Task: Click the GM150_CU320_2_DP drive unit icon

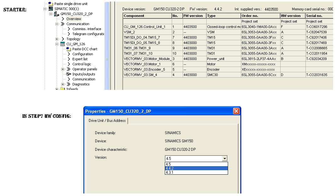Action: 56,14
